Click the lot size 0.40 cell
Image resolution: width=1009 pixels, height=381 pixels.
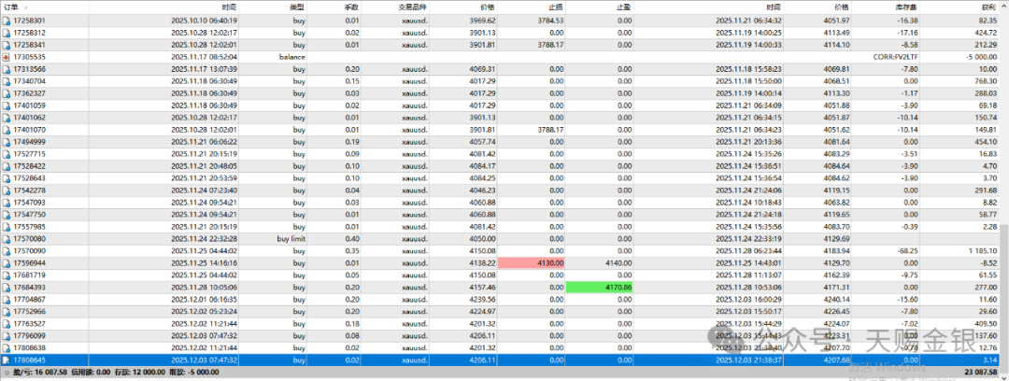click(352, 239)
